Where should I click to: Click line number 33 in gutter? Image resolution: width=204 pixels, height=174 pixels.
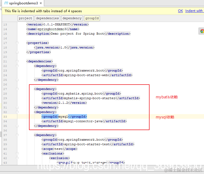pos(5,117)
